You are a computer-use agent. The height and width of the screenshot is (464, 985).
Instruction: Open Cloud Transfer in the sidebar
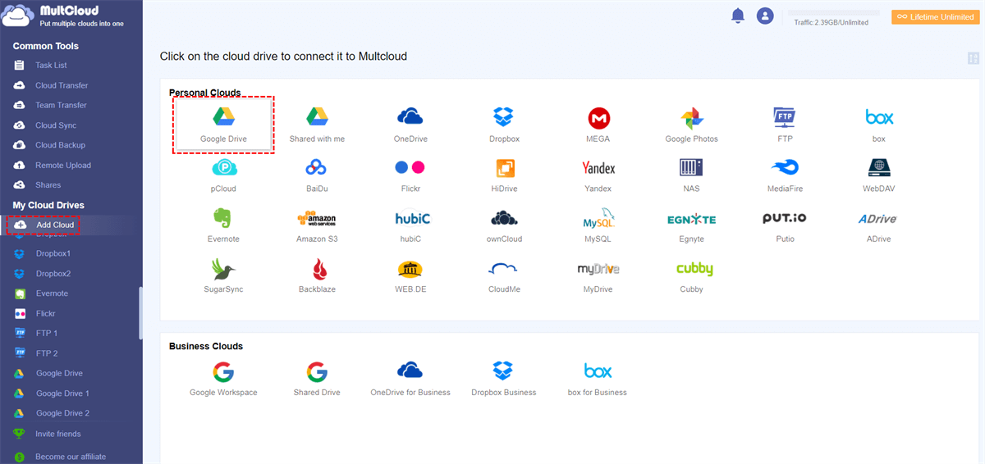[61, 85]
